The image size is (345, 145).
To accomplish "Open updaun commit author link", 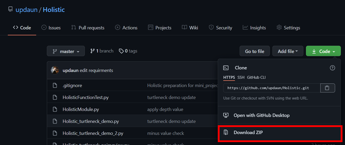I will click(71, 70).
